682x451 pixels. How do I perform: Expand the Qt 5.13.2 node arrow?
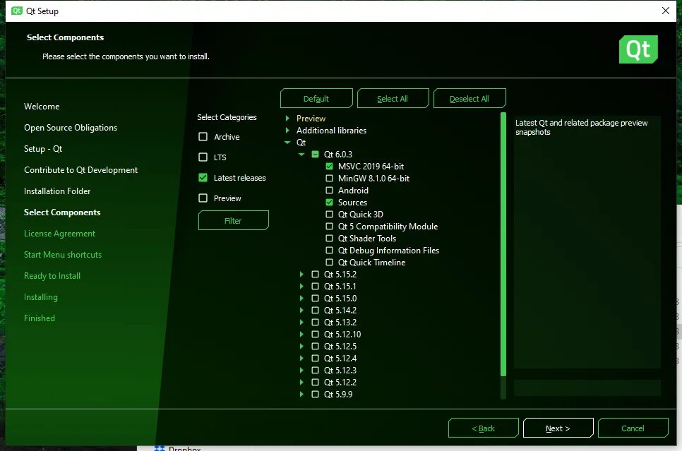[x=301, y=323]
